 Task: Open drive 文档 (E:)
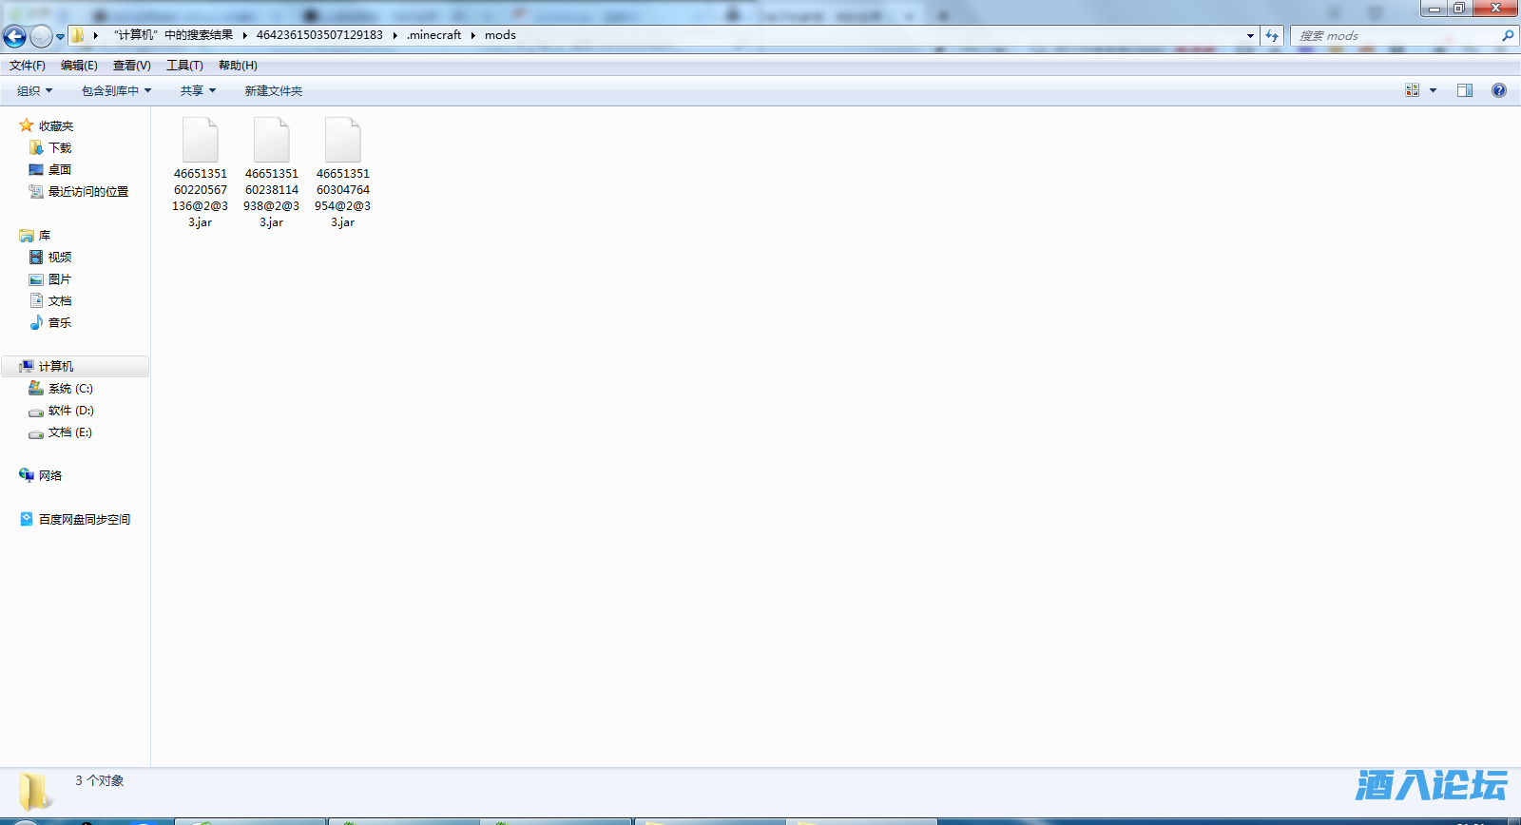pos(70,432)
